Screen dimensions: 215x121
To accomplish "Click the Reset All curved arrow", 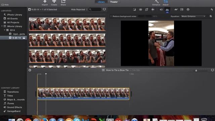I will pyautogui.click(x=212, y=10).
